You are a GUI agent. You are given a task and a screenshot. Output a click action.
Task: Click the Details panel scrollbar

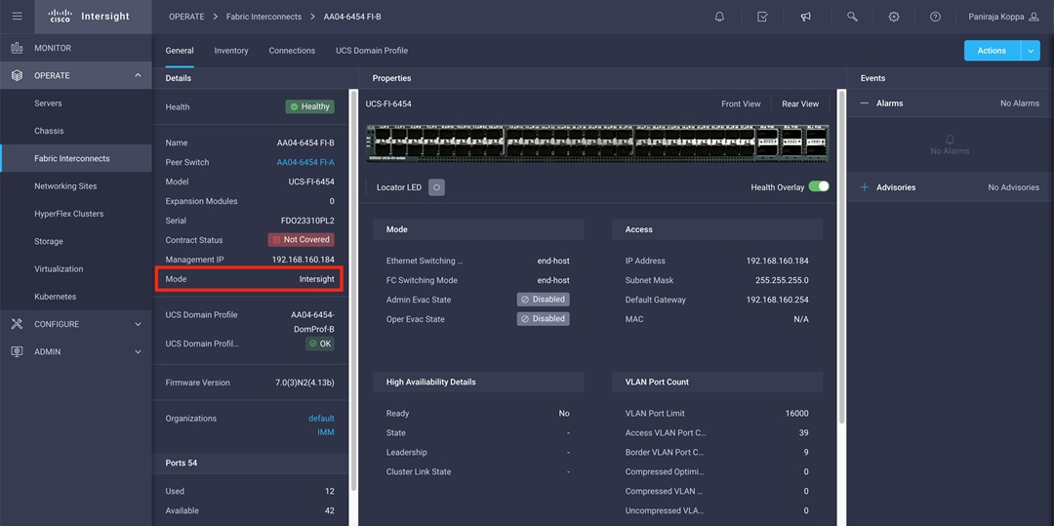pyautogui.click(x=353, y=289)
